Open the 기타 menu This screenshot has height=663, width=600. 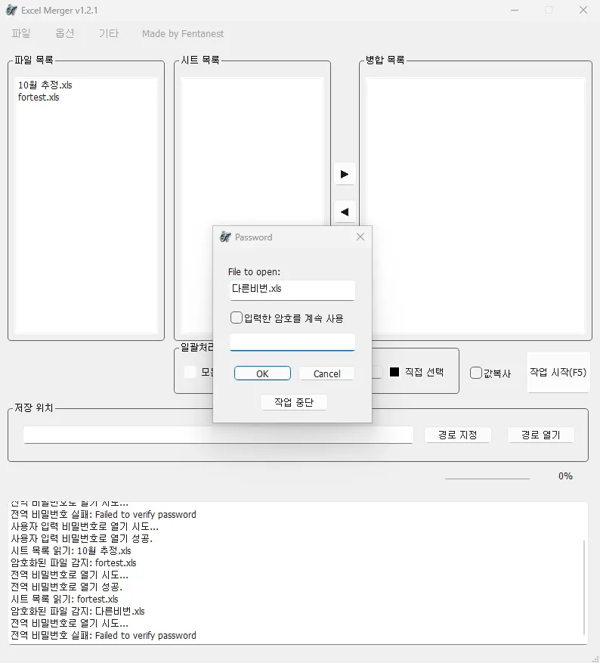[109, 33]
